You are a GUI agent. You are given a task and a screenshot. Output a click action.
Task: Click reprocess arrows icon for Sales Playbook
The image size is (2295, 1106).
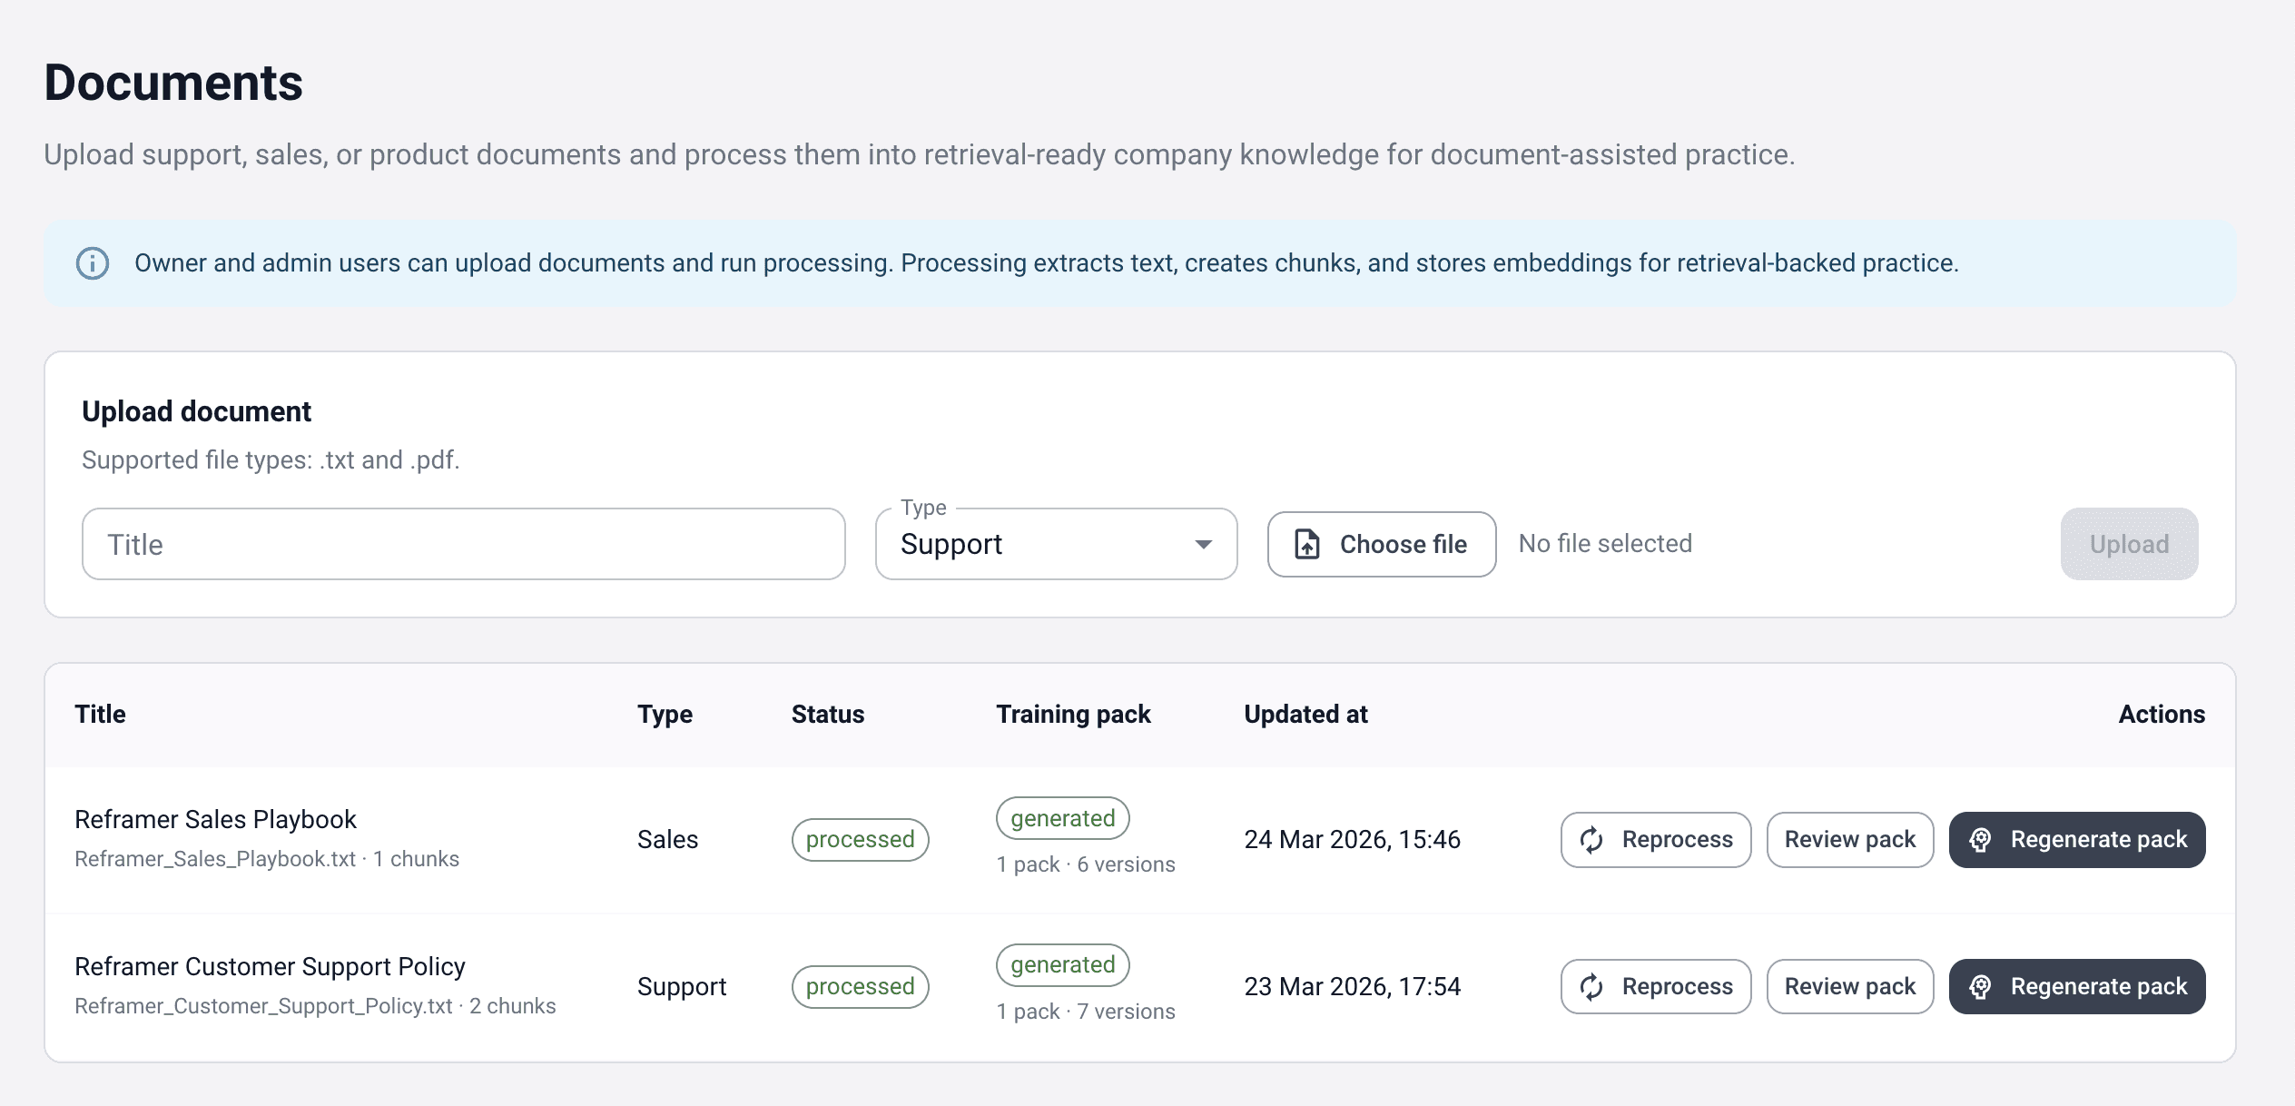coord(1591,840)
